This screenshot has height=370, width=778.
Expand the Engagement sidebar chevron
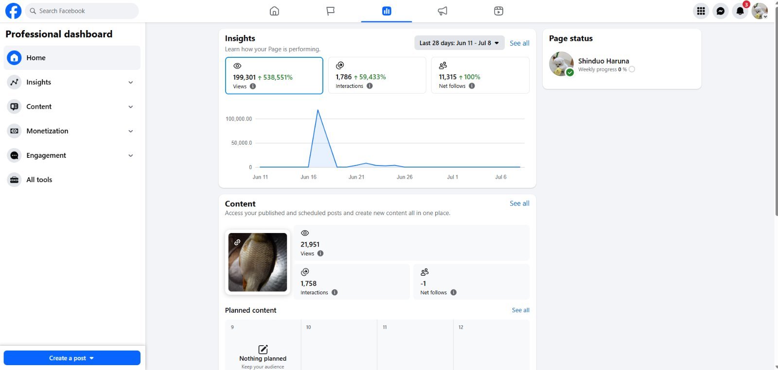(x=131, y=155)
